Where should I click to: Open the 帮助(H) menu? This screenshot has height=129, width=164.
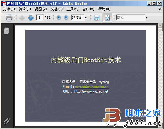tap(104, 9)
